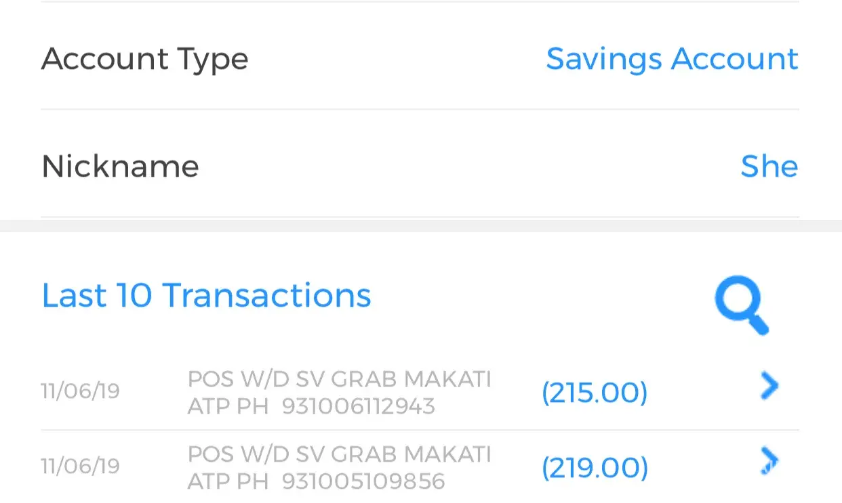Open details arrow for the 215.00 transaction
Screen dimensions: 842x503
click(x=769, y=387)
